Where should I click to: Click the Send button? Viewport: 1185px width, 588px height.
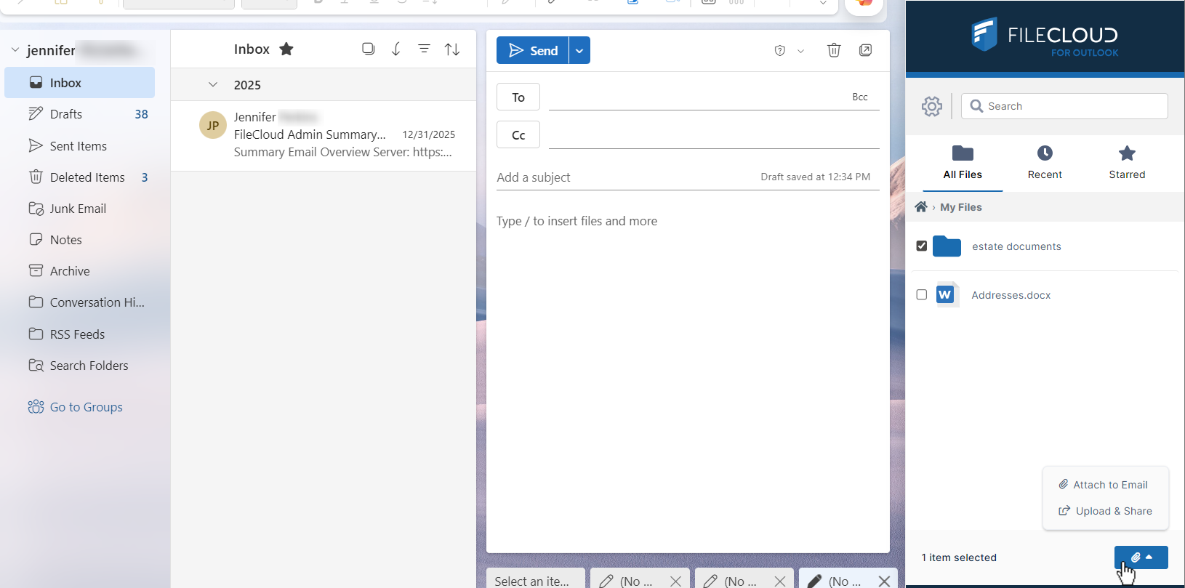point(533,51)
